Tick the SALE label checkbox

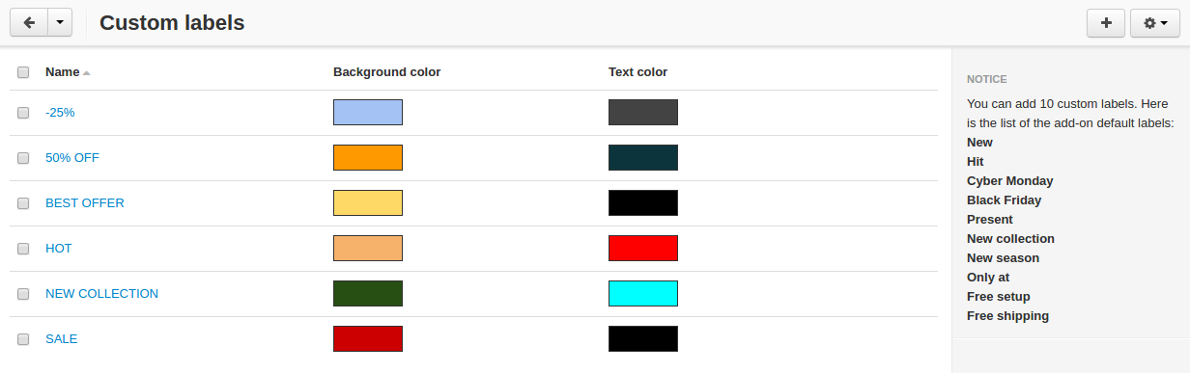[x=23, y=339]
